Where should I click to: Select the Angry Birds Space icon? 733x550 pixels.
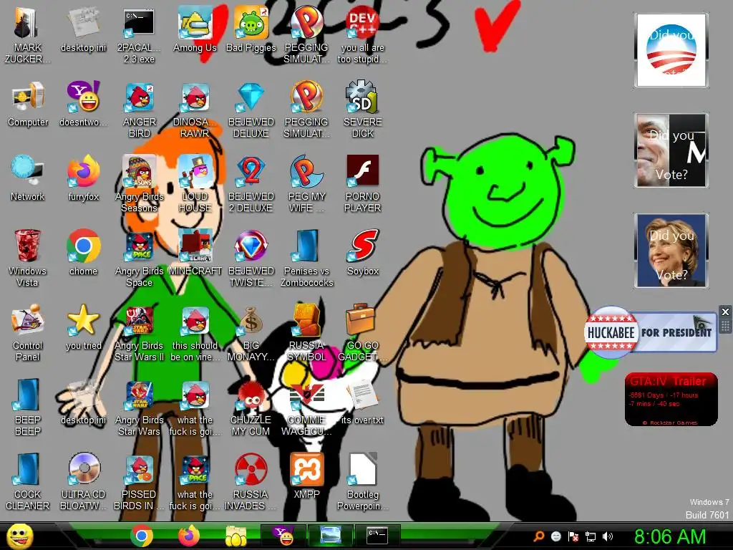tap(139, 259)
